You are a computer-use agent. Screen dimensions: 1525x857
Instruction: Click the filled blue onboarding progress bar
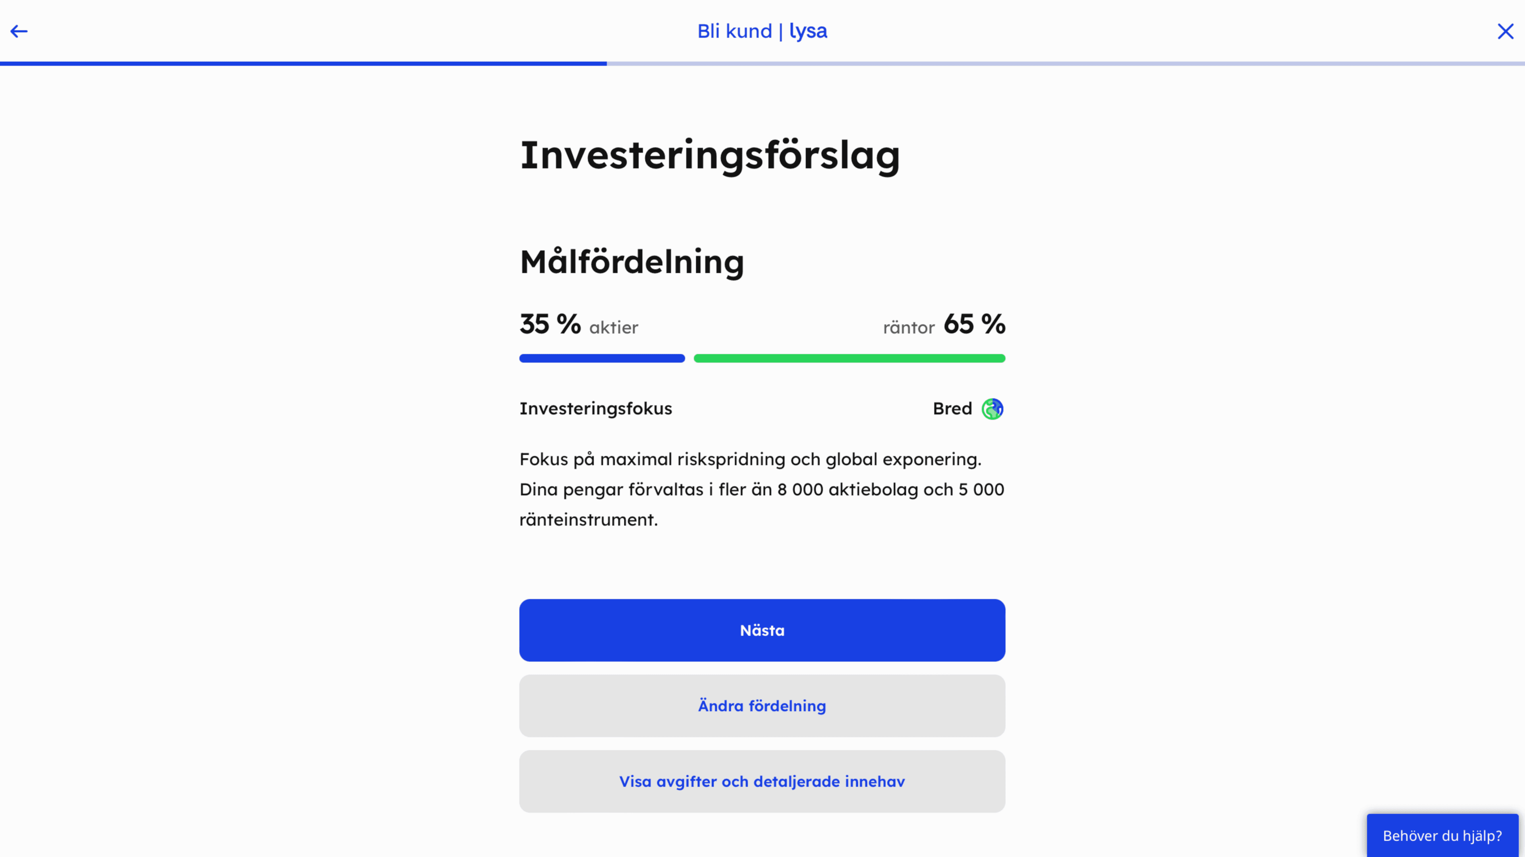[x=303, y=63]
